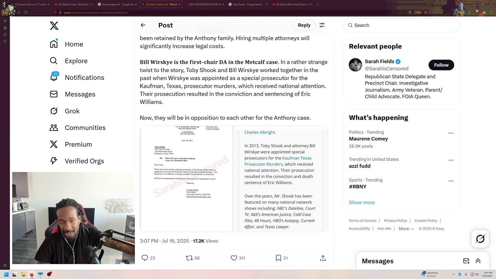Repost the post with 66 reposts
The width and height of the screenshot is (496, 279).
tap(189, 258)
